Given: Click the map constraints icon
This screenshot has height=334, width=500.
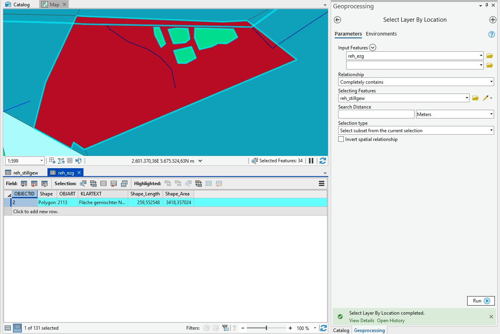Looking at the screenshot, I should pos(61,161).
